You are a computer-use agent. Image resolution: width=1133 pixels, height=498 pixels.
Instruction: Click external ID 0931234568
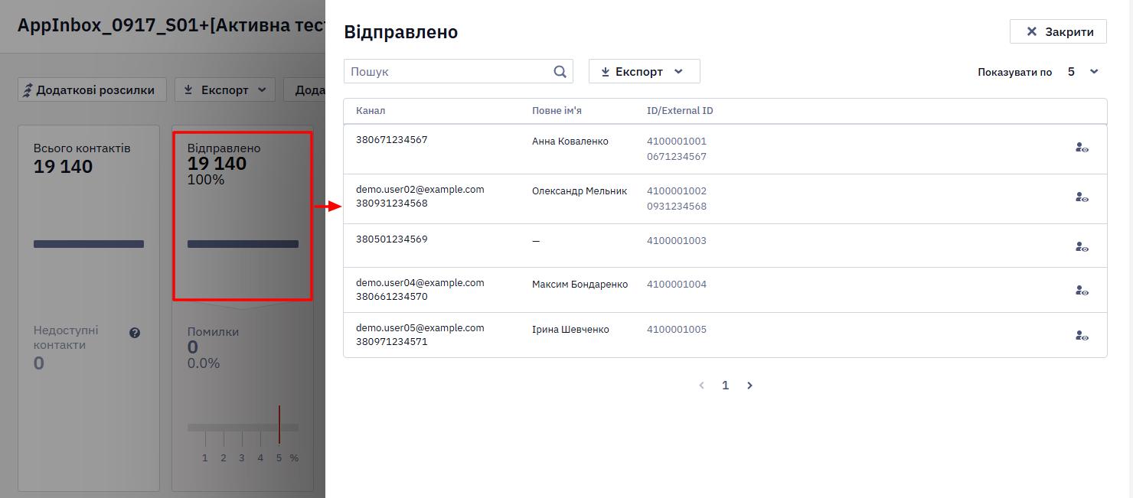[677, 207]
